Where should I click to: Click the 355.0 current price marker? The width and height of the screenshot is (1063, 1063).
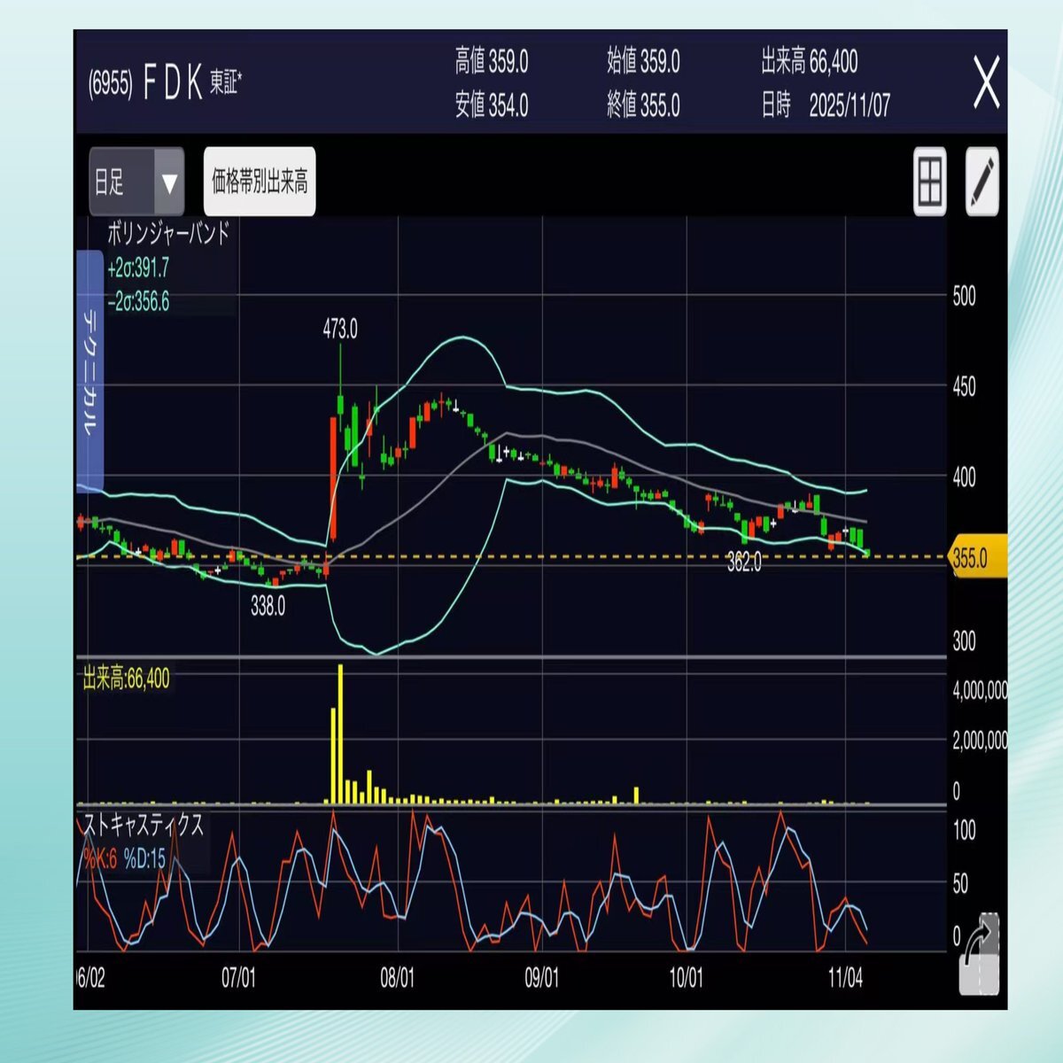point(977,558)
